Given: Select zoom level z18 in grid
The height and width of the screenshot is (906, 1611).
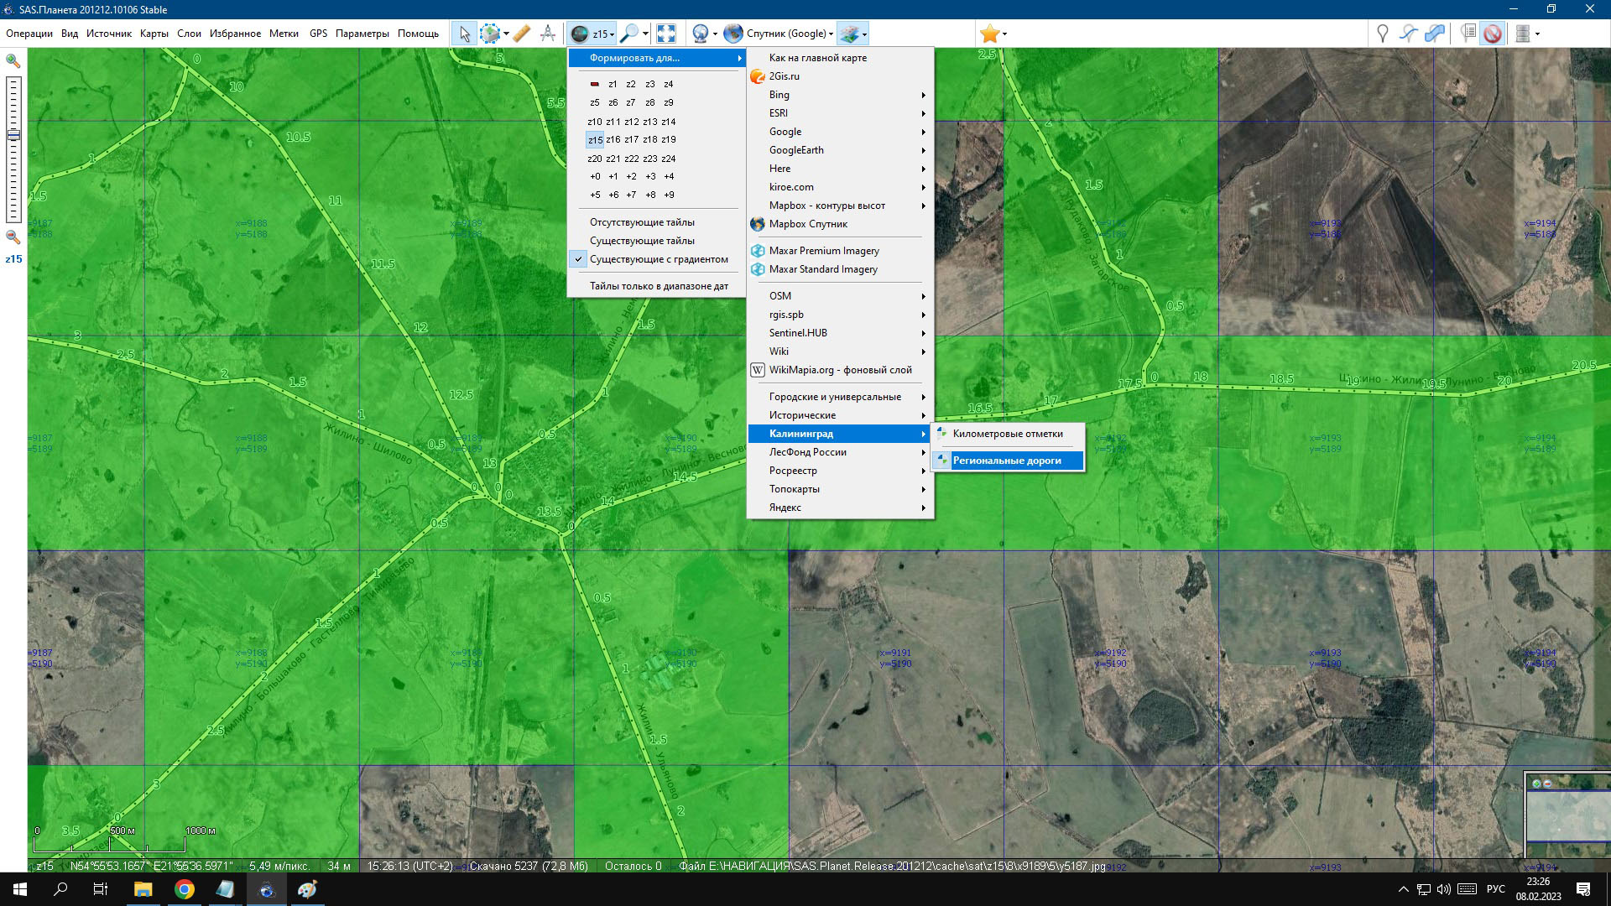Looking at the screenshot, I should (649, 140).
